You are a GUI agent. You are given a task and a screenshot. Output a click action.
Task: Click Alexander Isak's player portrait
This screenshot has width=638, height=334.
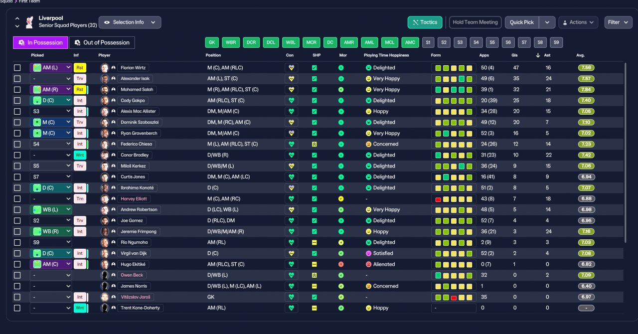(x=105, y=79)
